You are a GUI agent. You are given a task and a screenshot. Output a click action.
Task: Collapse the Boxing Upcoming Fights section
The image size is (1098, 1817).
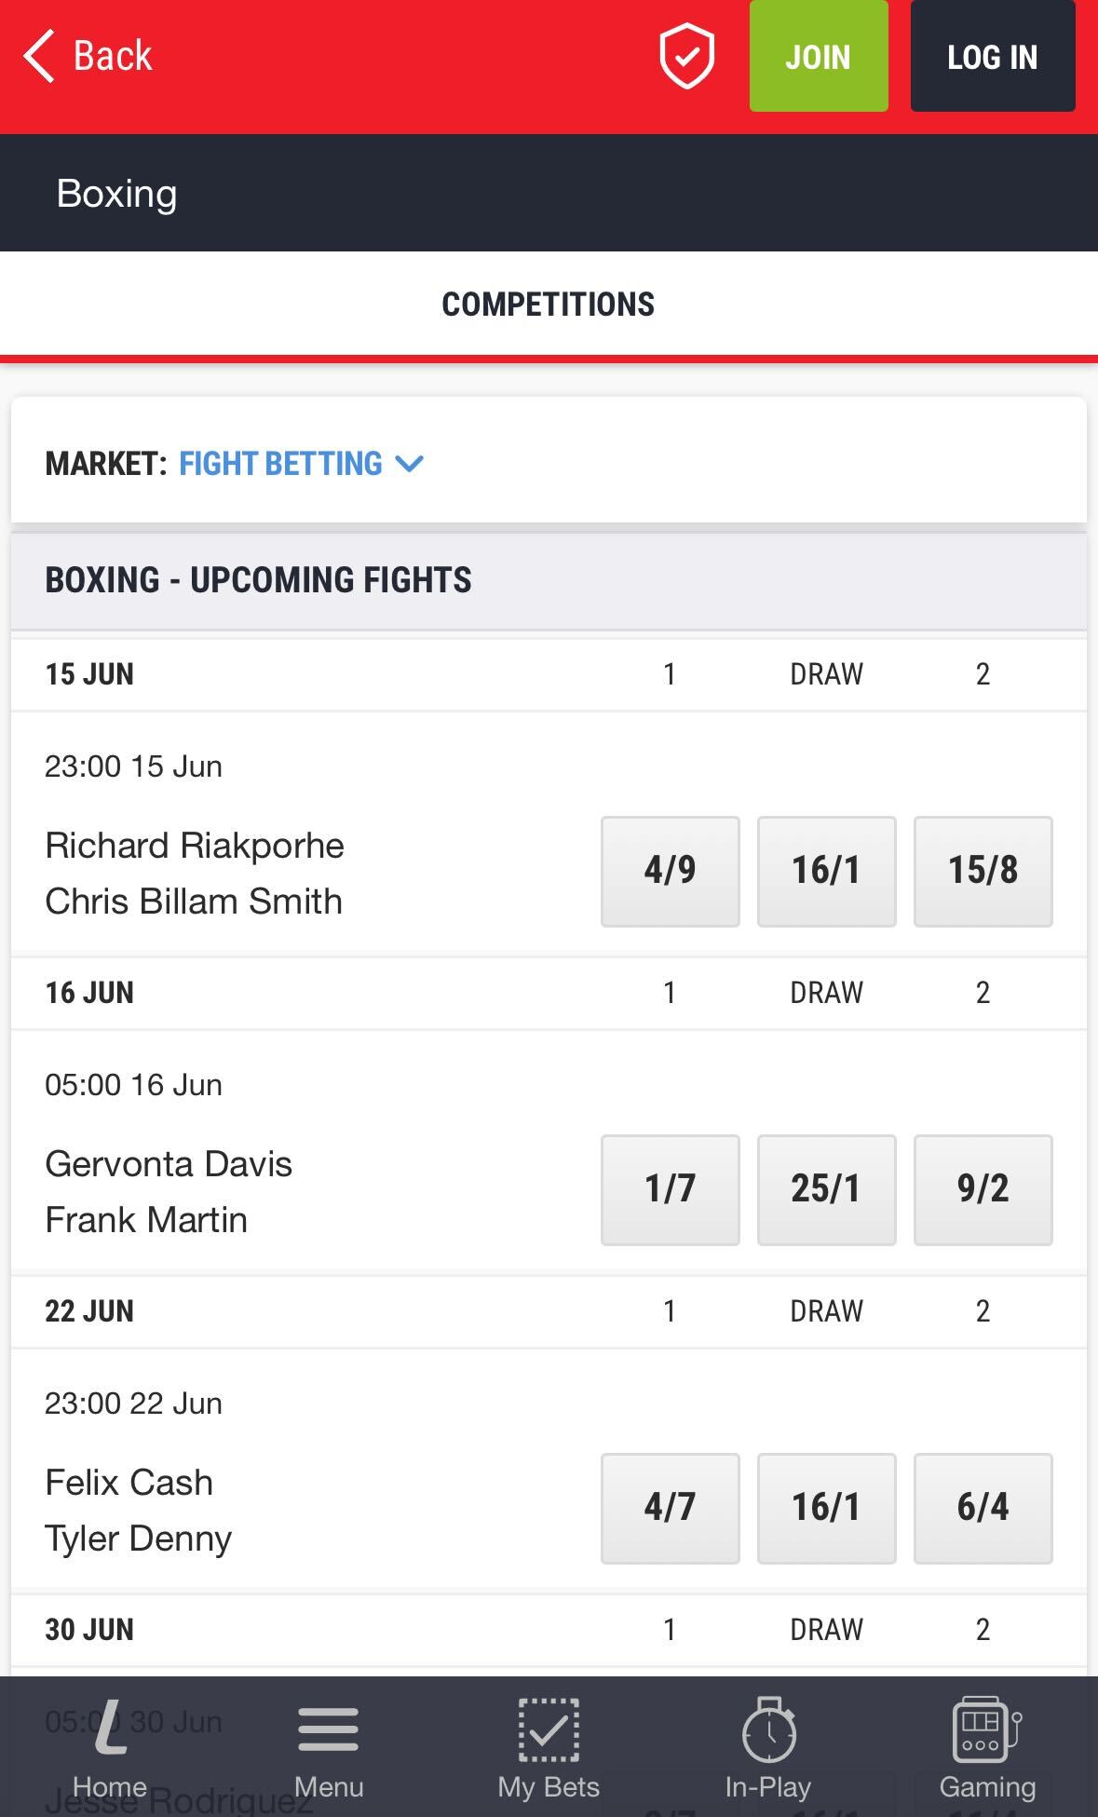(258, 579)
